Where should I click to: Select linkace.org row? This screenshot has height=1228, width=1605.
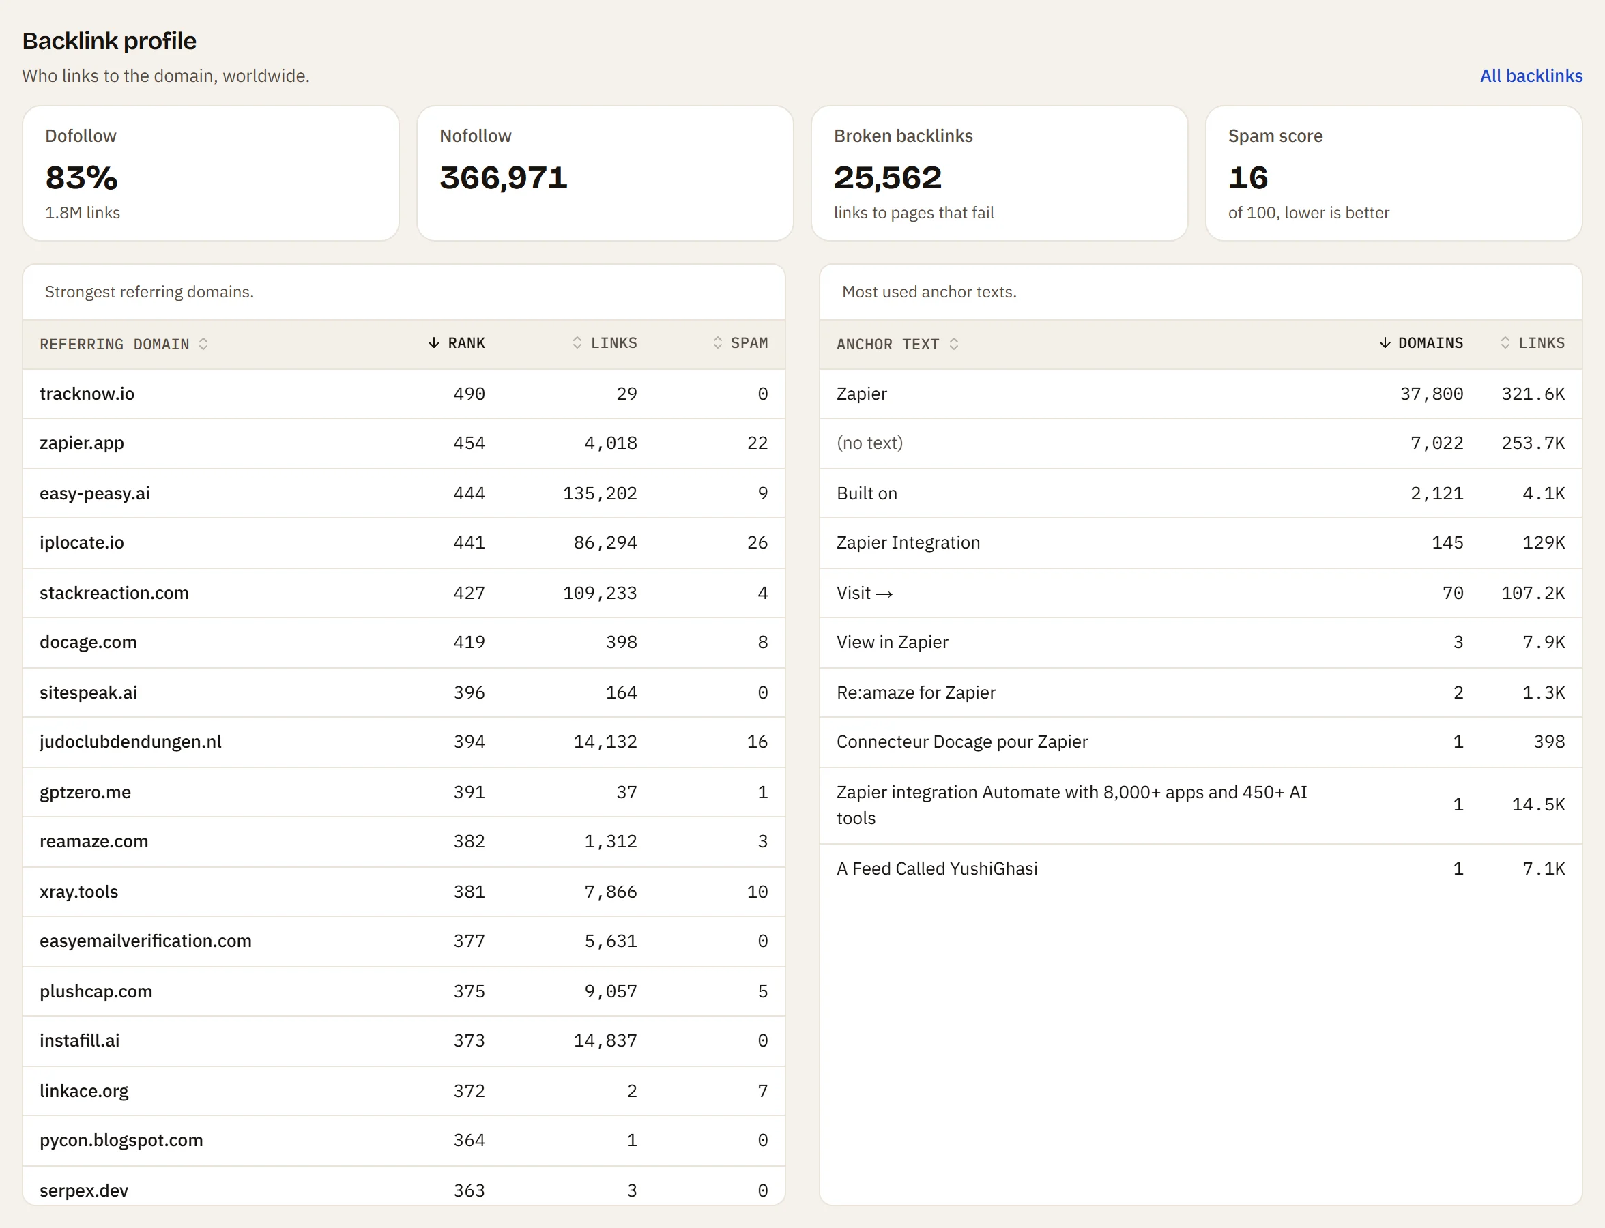[403, 1091]
